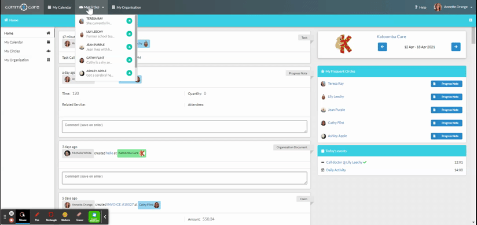This screenshot has width=477, height=225.
Task: Collapse the screen recorder toolbar chevron
Action: [105, 217]
